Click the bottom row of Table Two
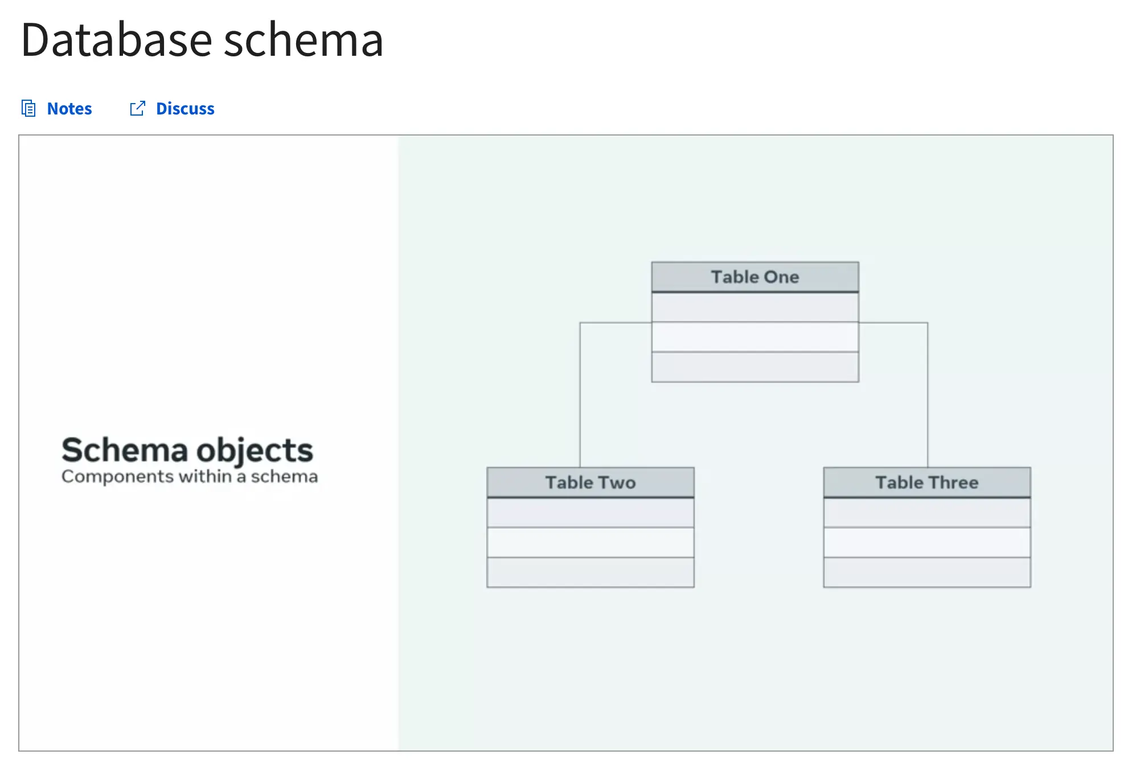Screen dimensions: 1132x771 click(x=590, y=573)
